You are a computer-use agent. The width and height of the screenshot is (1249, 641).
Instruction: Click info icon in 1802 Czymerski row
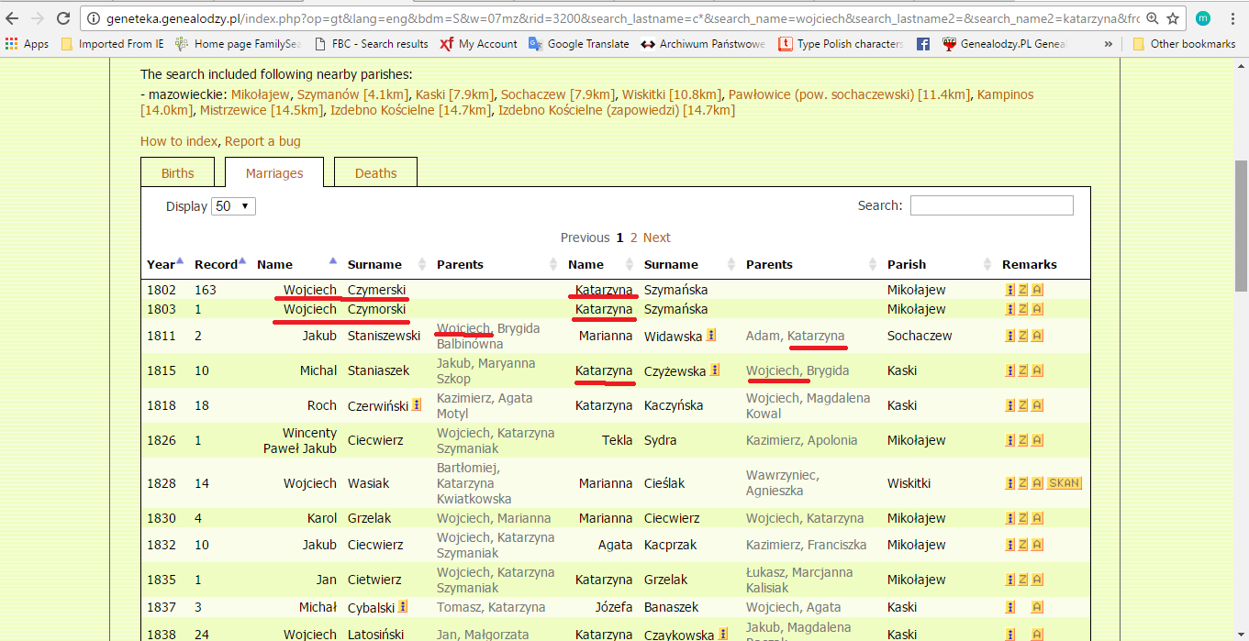(x=1010, y=290)
